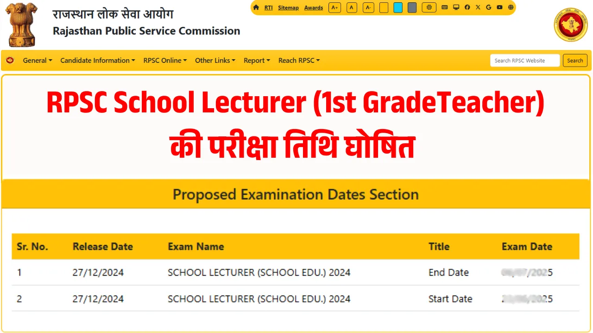The image size is (593, 333).
Task: Click the Title column header
Action: click(439, 247)
